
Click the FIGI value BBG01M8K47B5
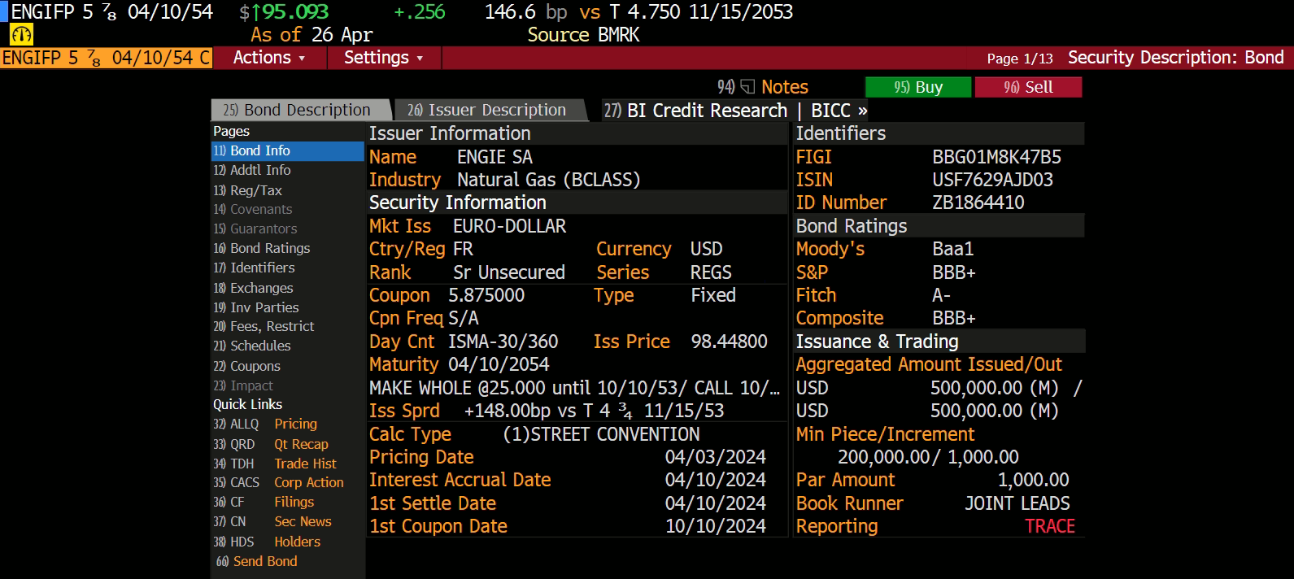pos(996,157)
